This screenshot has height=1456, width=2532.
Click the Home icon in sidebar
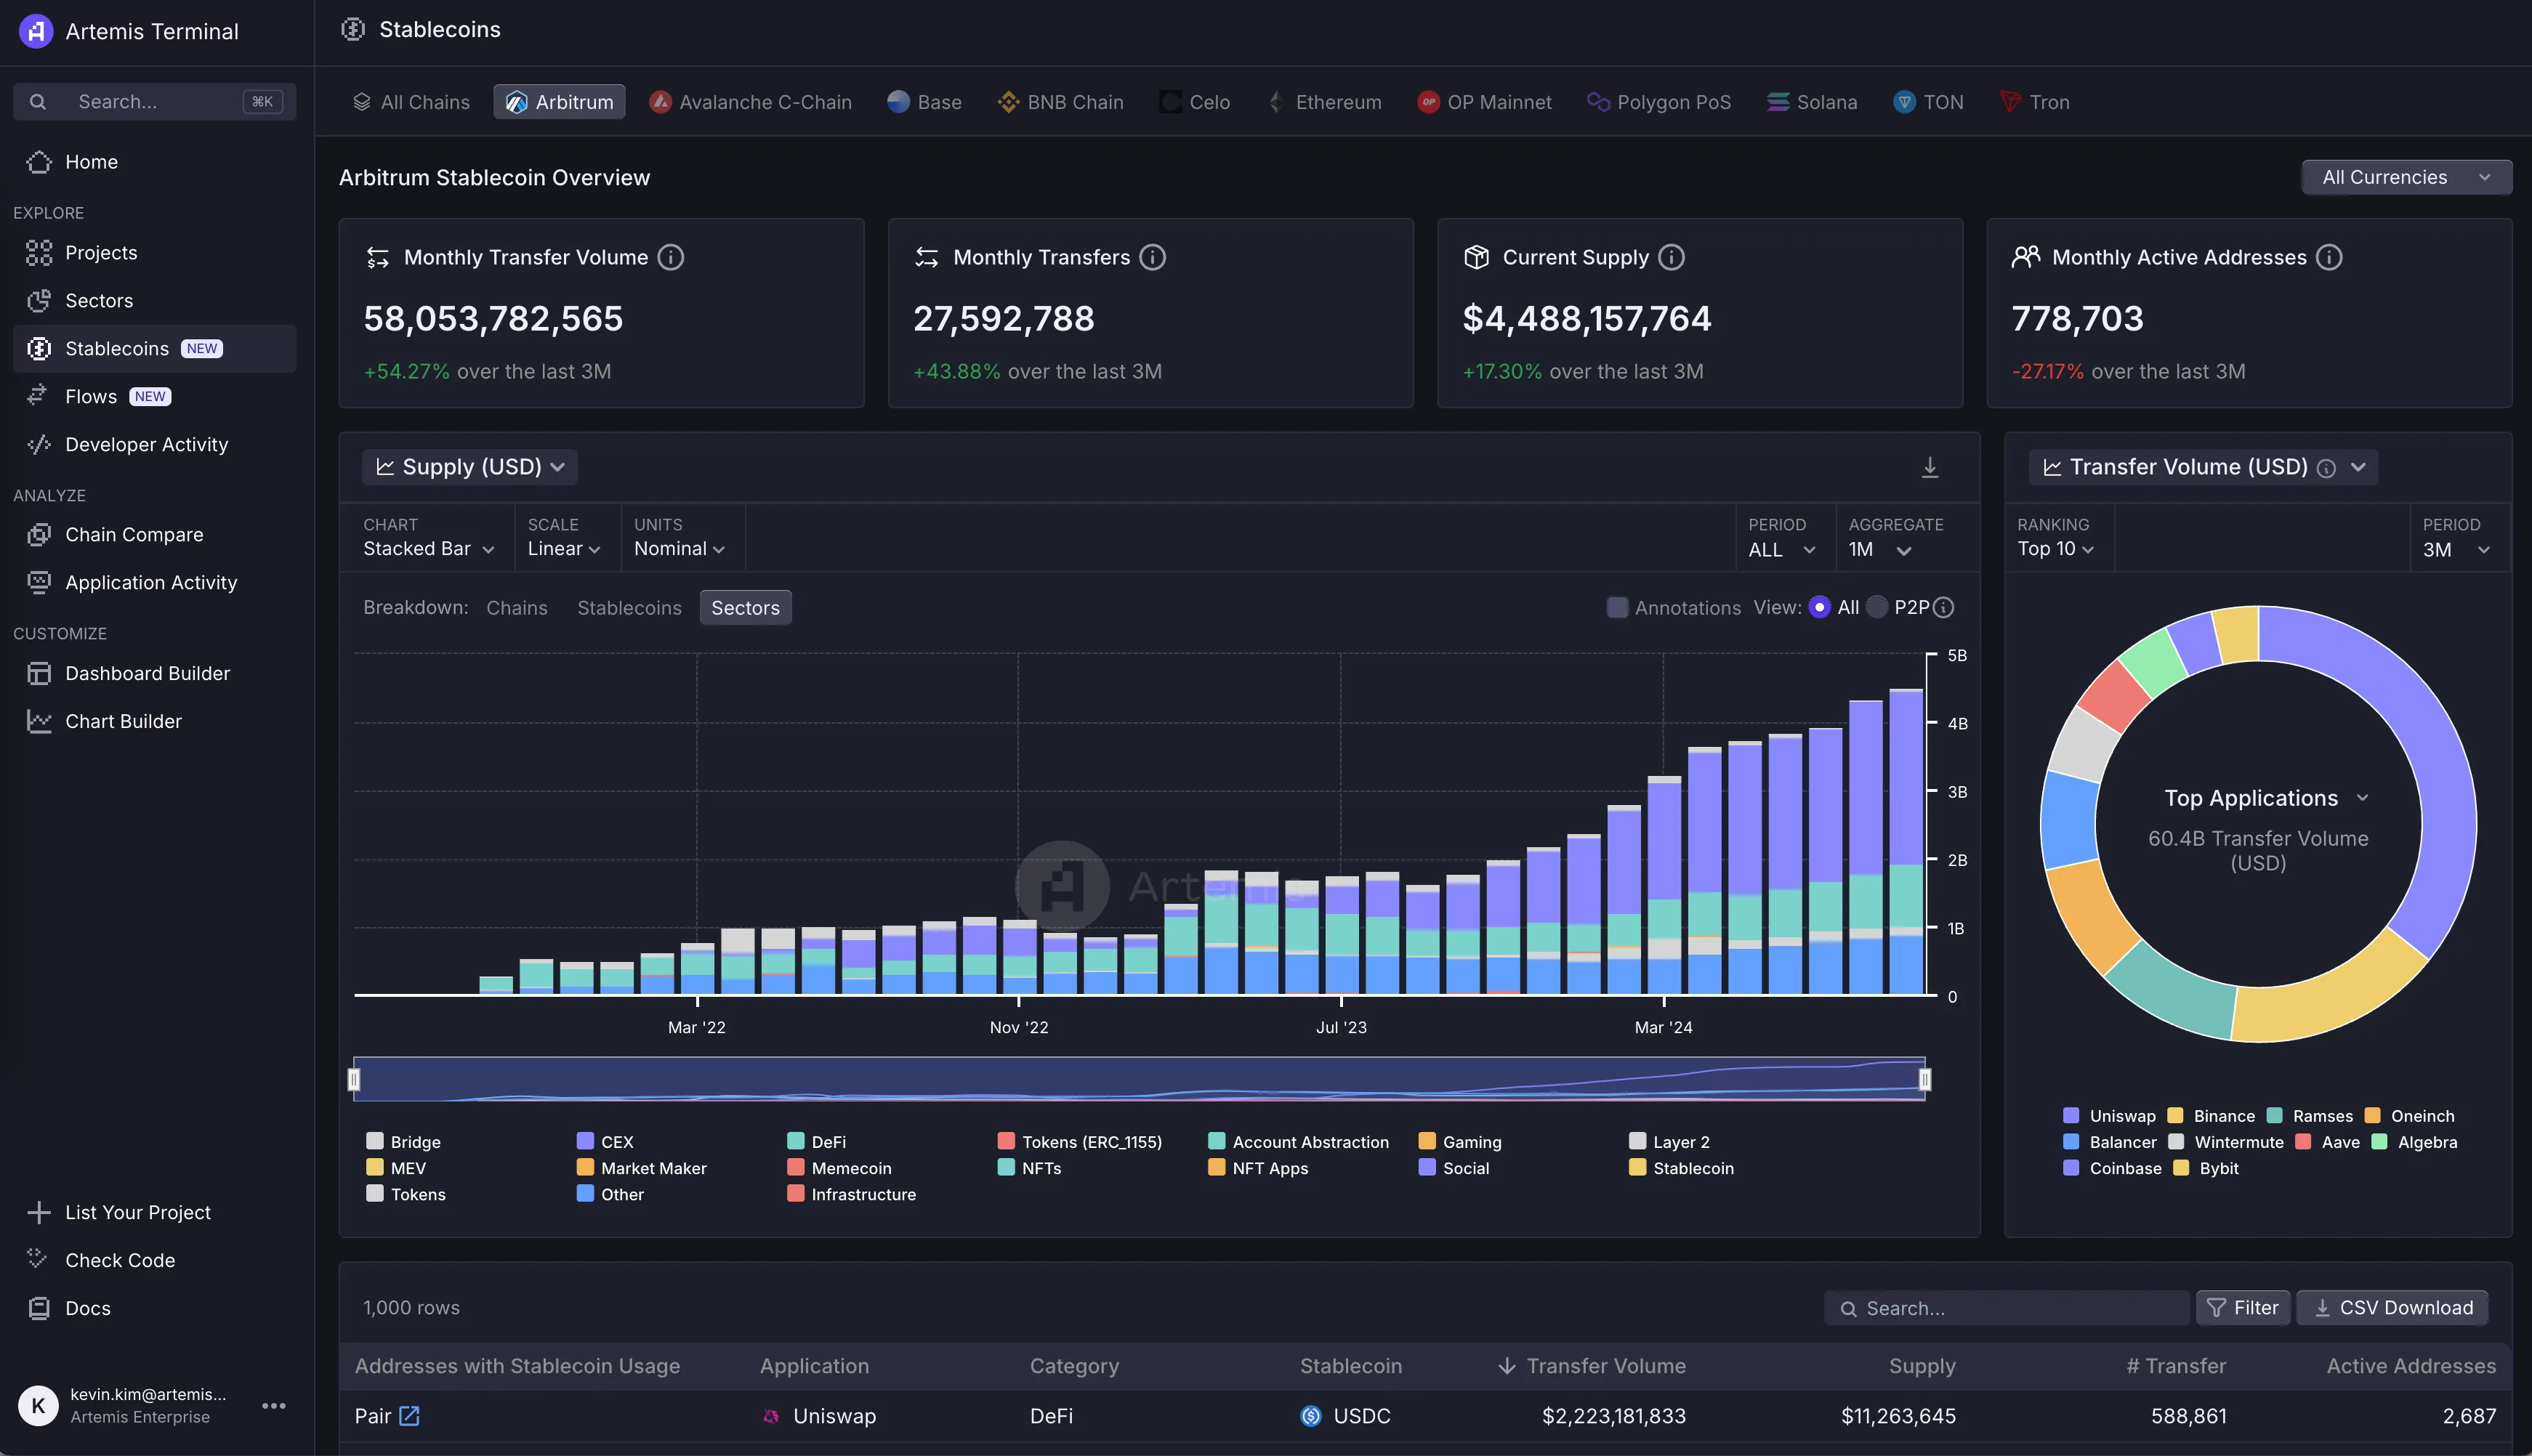pos(39,162)
